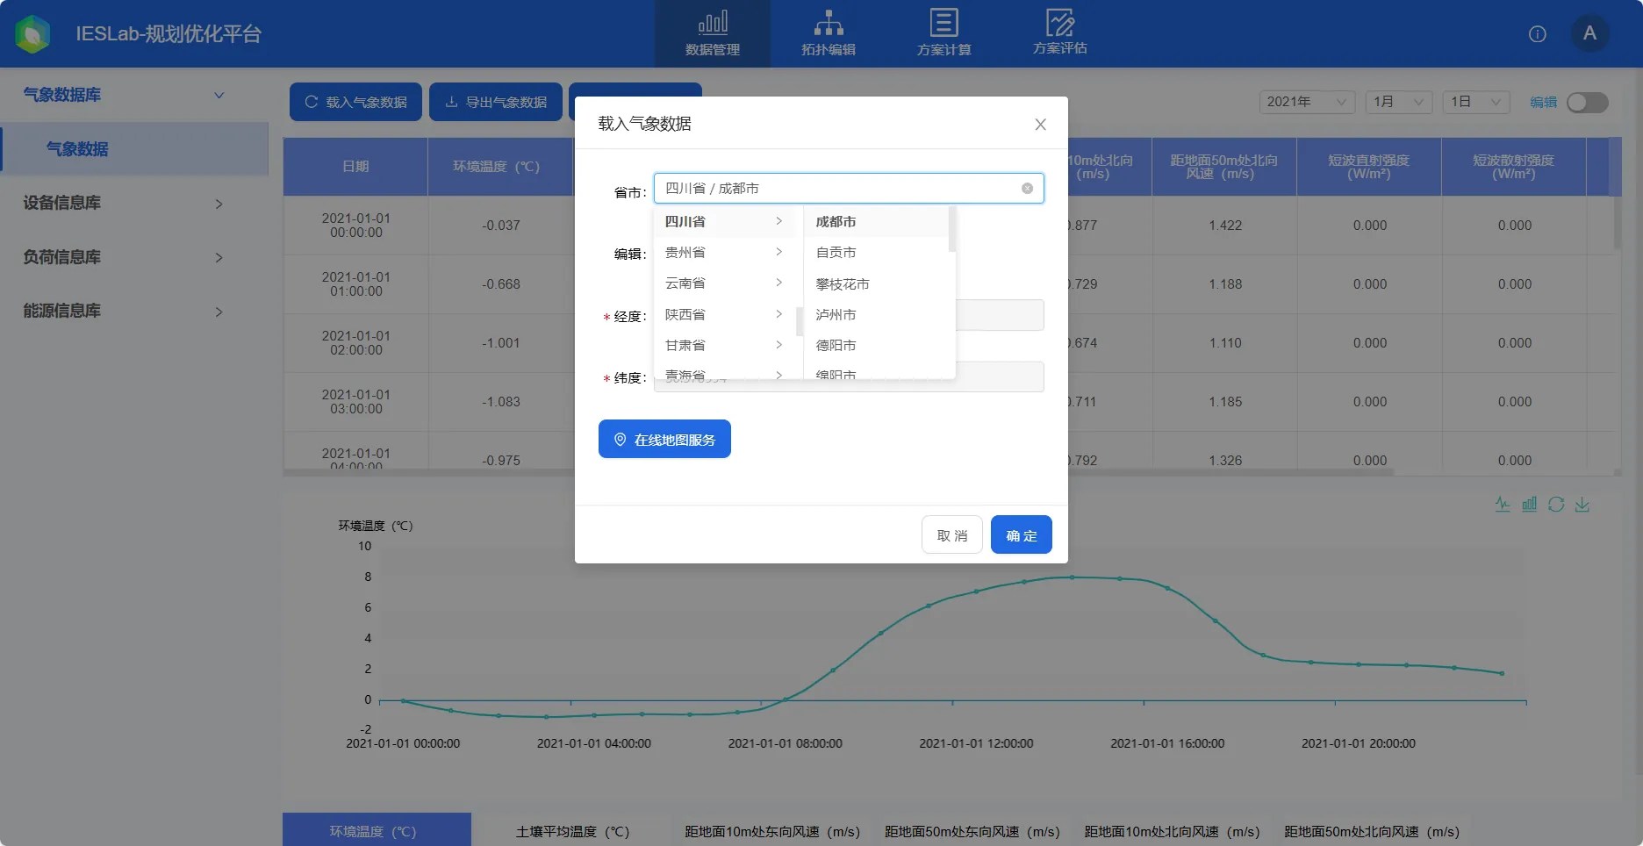Select the 距地面10m处东向风速 chart tab

click(772, 831)
